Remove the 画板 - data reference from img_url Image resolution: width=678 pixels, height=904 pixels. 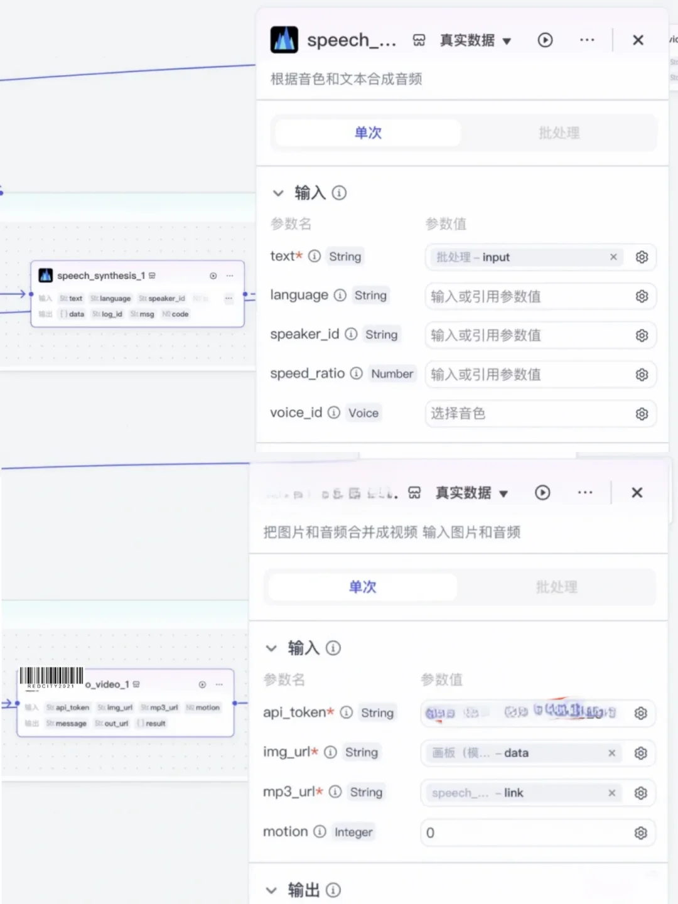612,753
